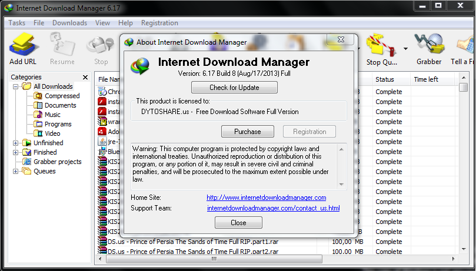Open the Downloads menu
The width and height of the screenshot is (476, 271).
click(x=69, y=23)
